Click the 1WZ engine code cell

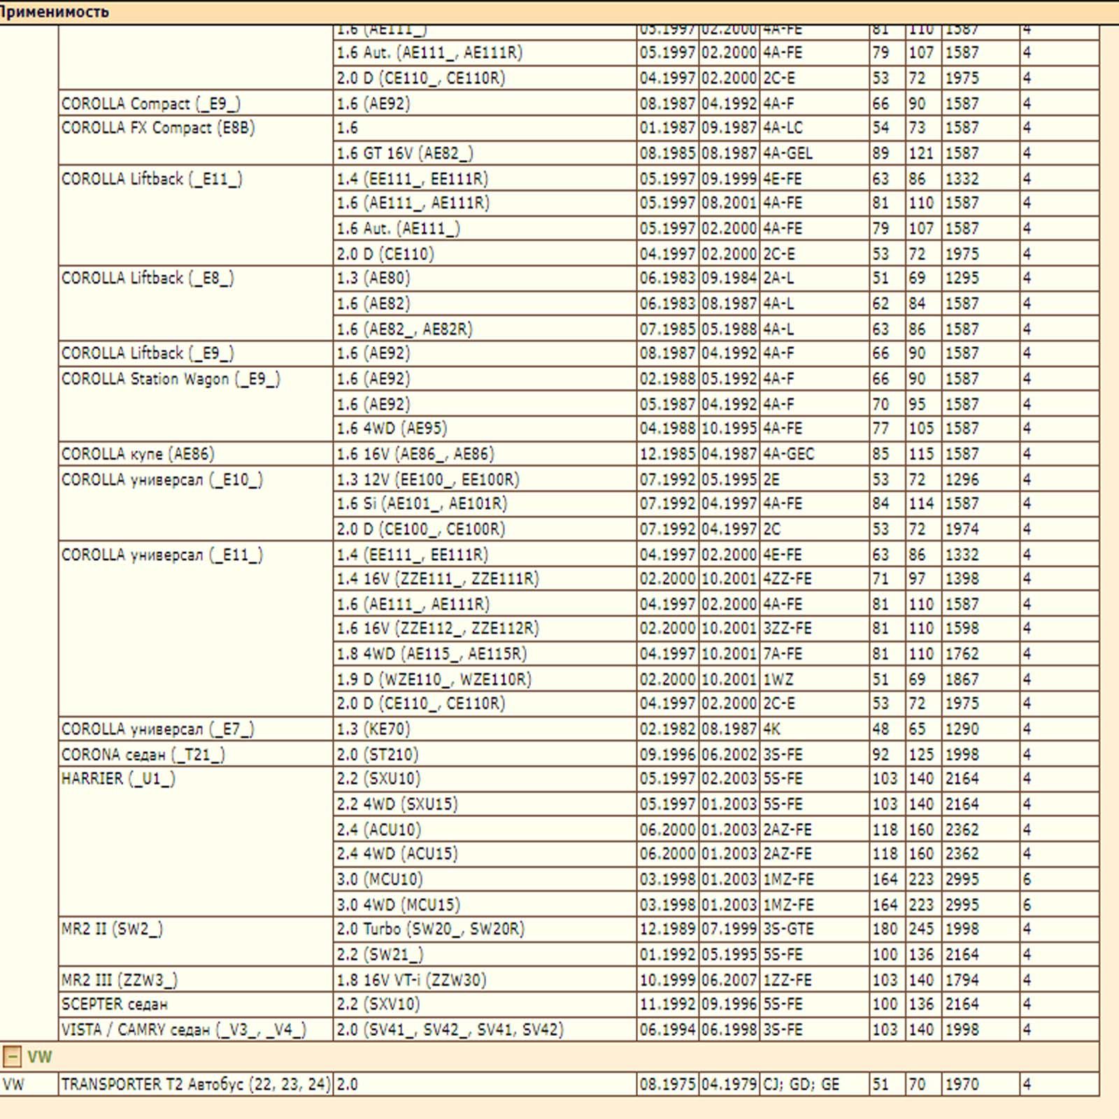pos(778,679)
